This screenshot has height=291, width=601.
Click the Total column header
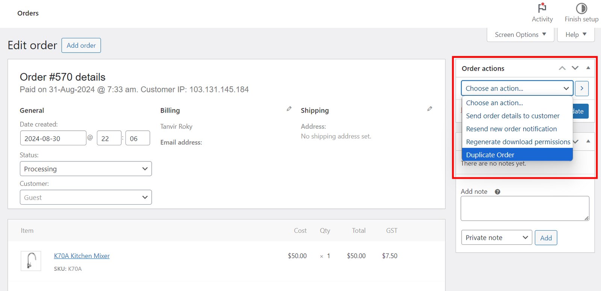point(359,231)
